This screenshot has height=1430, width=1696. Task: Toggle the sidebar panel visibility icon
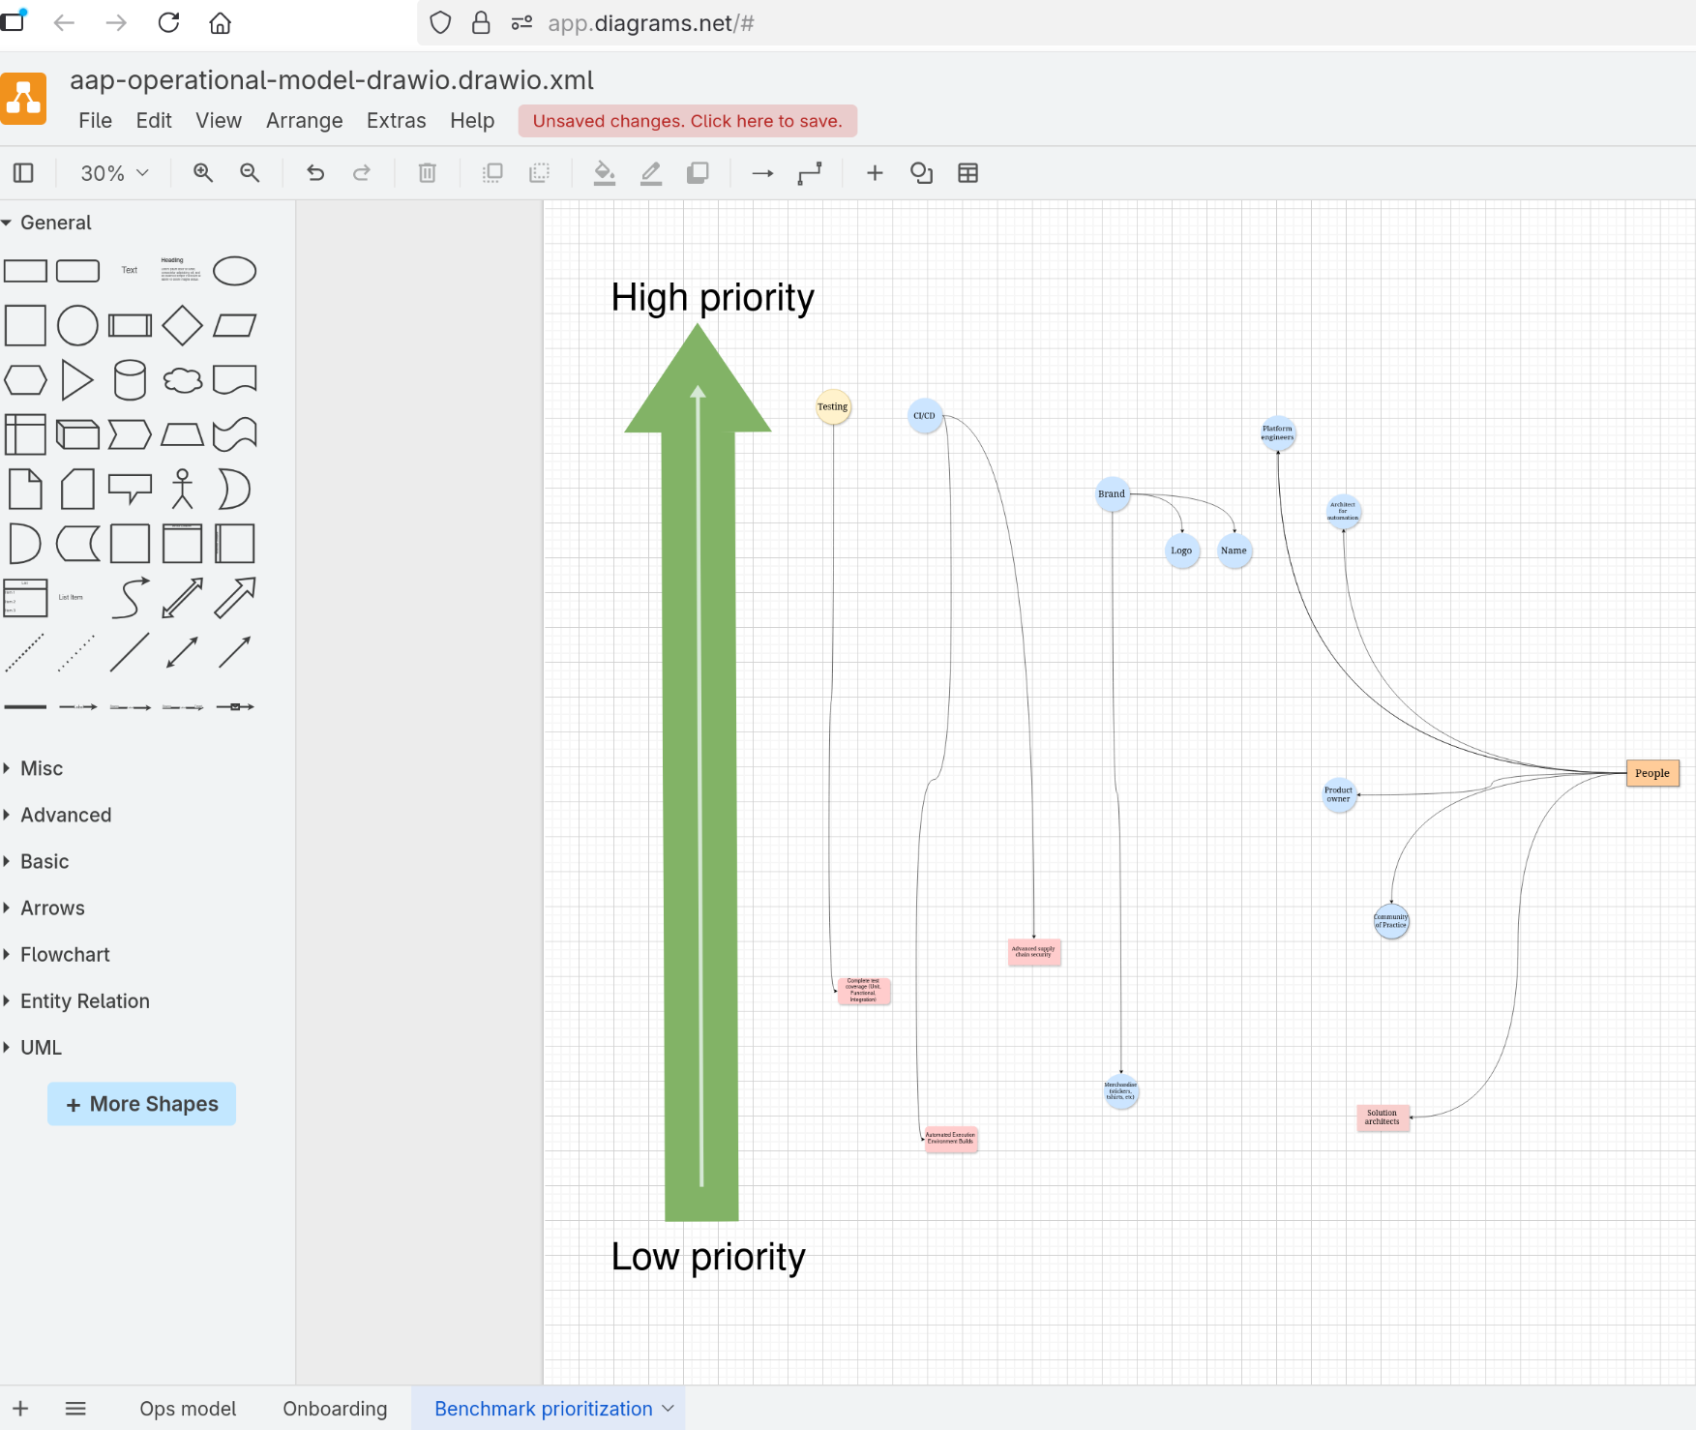(23, 173)
